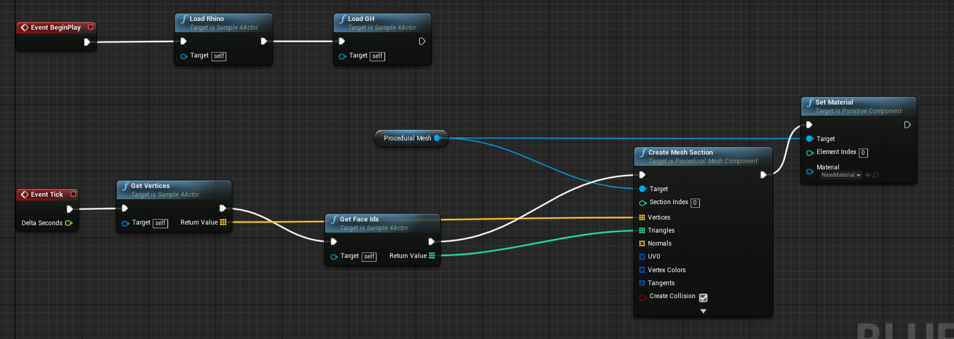Click the self field on Get Face Ids
Image resolution: width=954 pixels, height=339 pixels.
coord(369,257)
